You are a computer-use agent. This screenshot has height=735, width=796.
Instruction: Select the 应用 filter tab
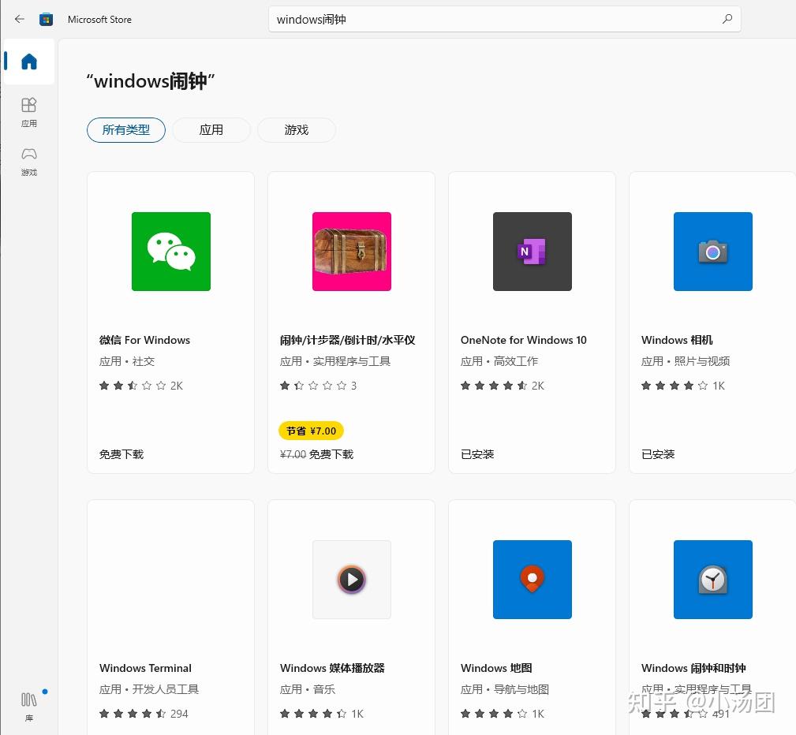coord(211,130)
